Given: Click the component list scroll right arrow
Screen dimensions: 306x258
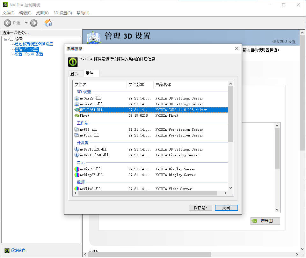Looking at the screenshot, I should point(225,193).
